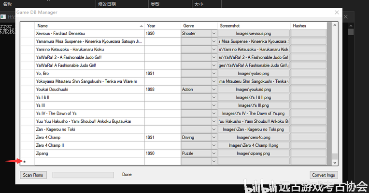Viewport: 369px width, 193px height.
Task: Click Hashes button for Xevious row
Action: tap(309, 34)
